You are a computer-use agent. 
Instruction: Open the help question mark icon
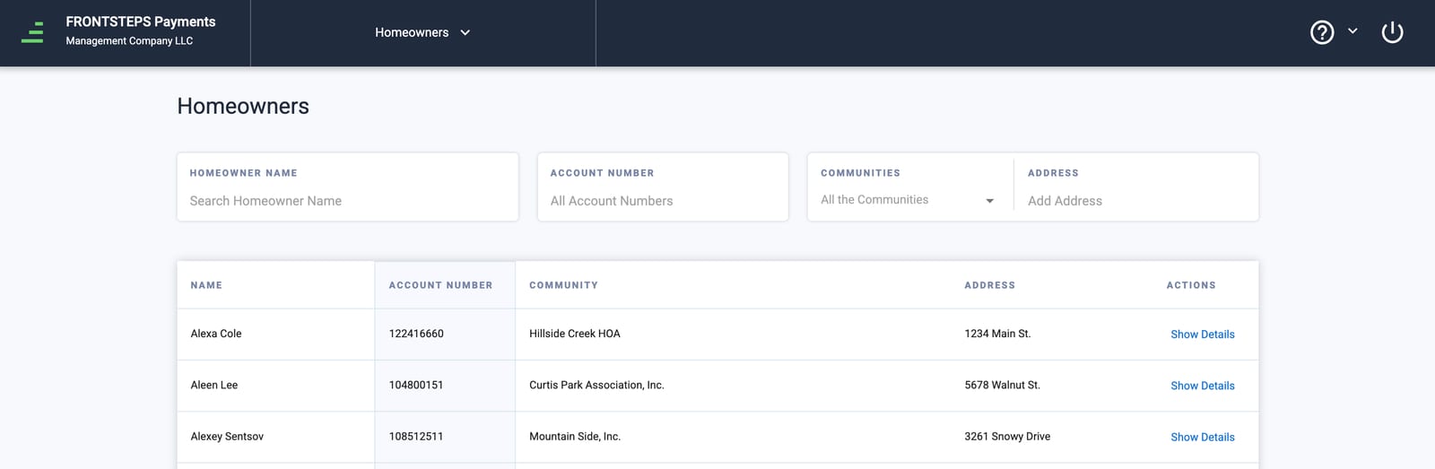point(1322,32)
